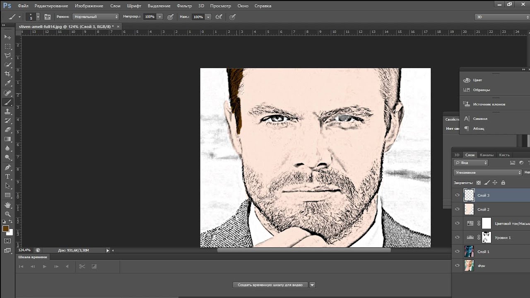Select the Type tool

(7, 177)
